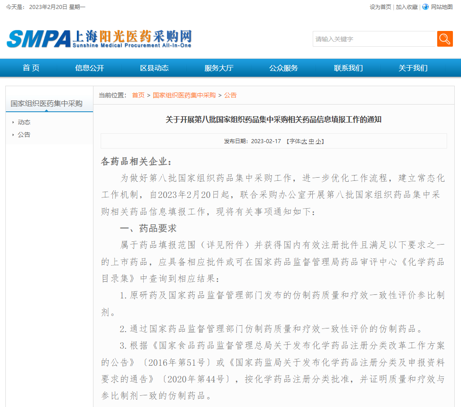This screenshot has width=461, height=407.
Task: Open the 服务大厅 navigation item
Action: tap(219, 68)
